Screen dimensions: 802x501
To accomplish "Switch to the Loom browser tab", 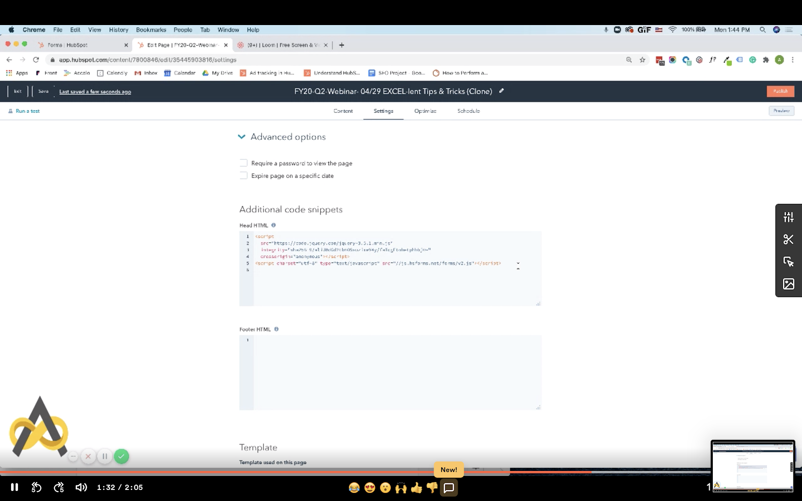I will 282,45.
